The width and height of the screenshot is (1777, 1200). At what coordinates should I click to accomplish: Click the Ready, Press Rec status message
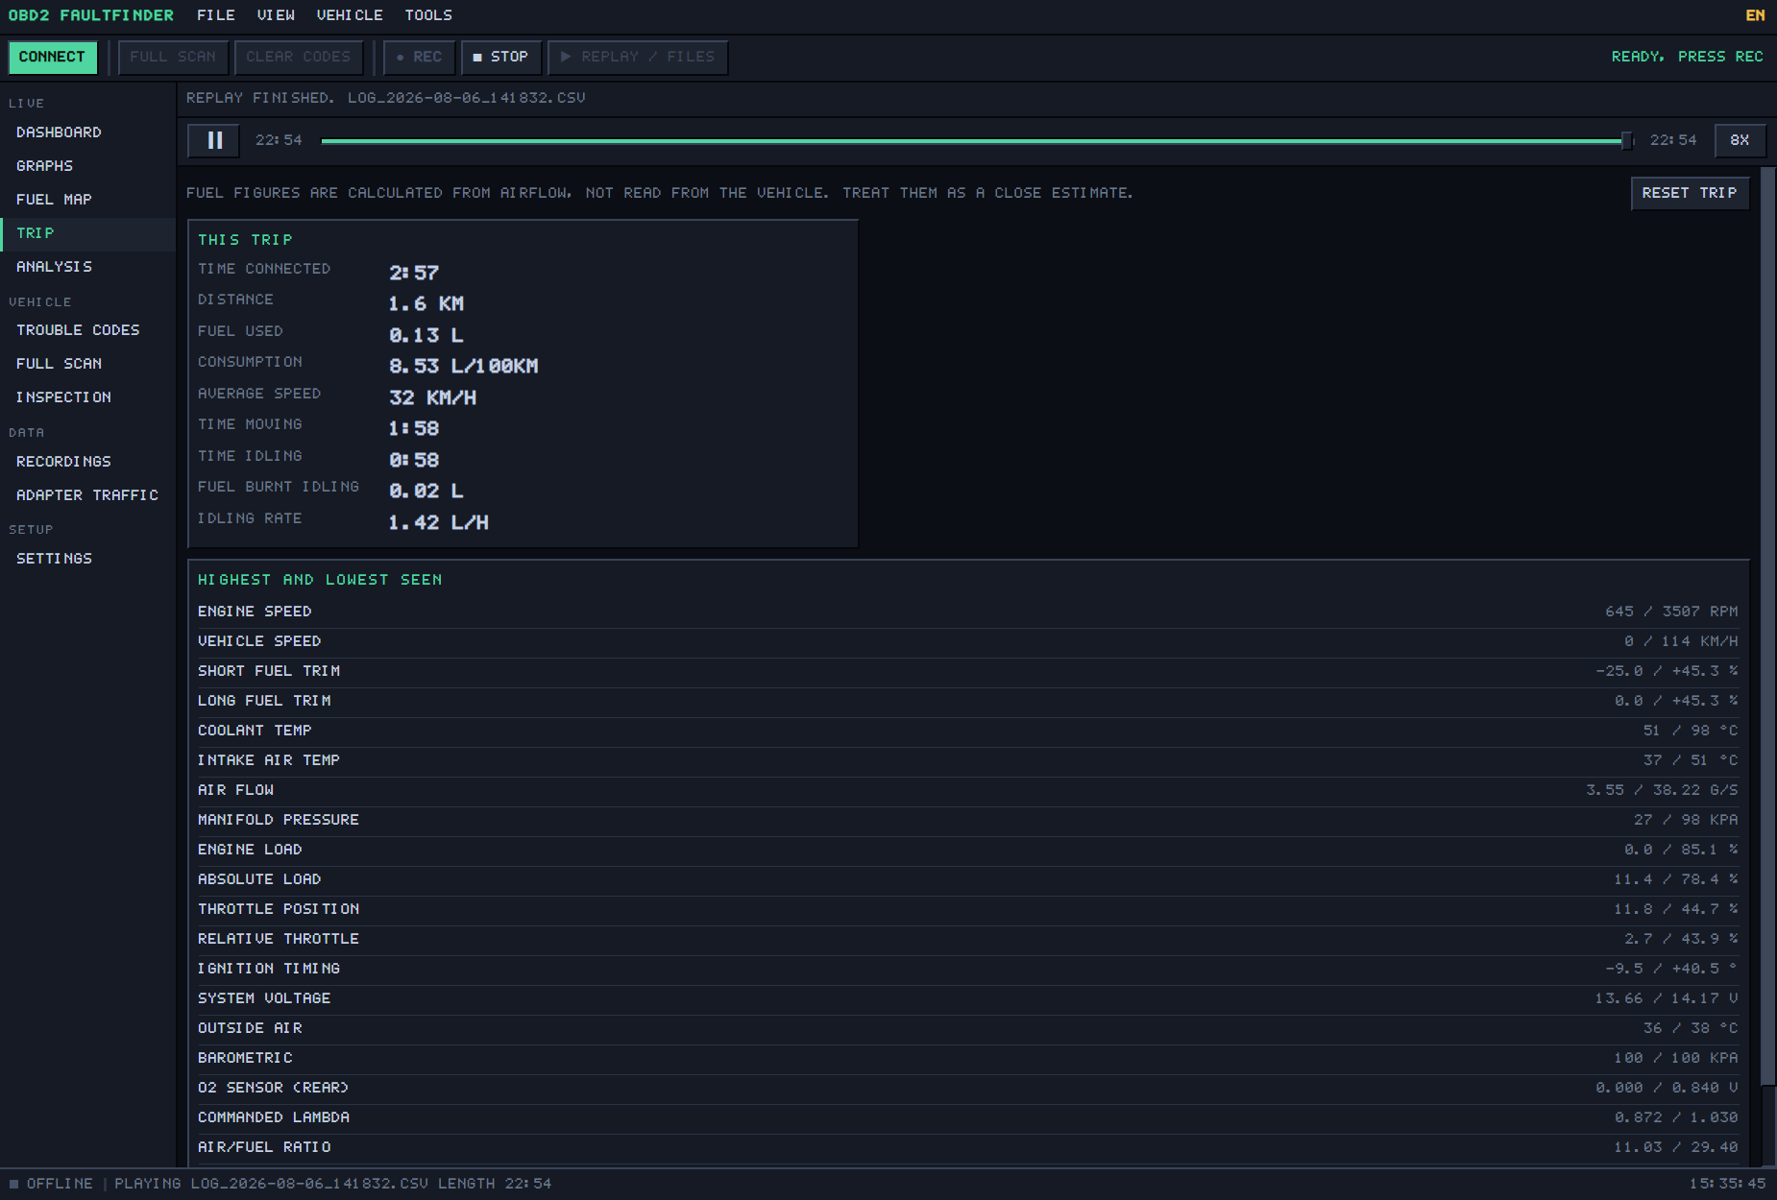pyautogui.click(x=1687, y=57)
